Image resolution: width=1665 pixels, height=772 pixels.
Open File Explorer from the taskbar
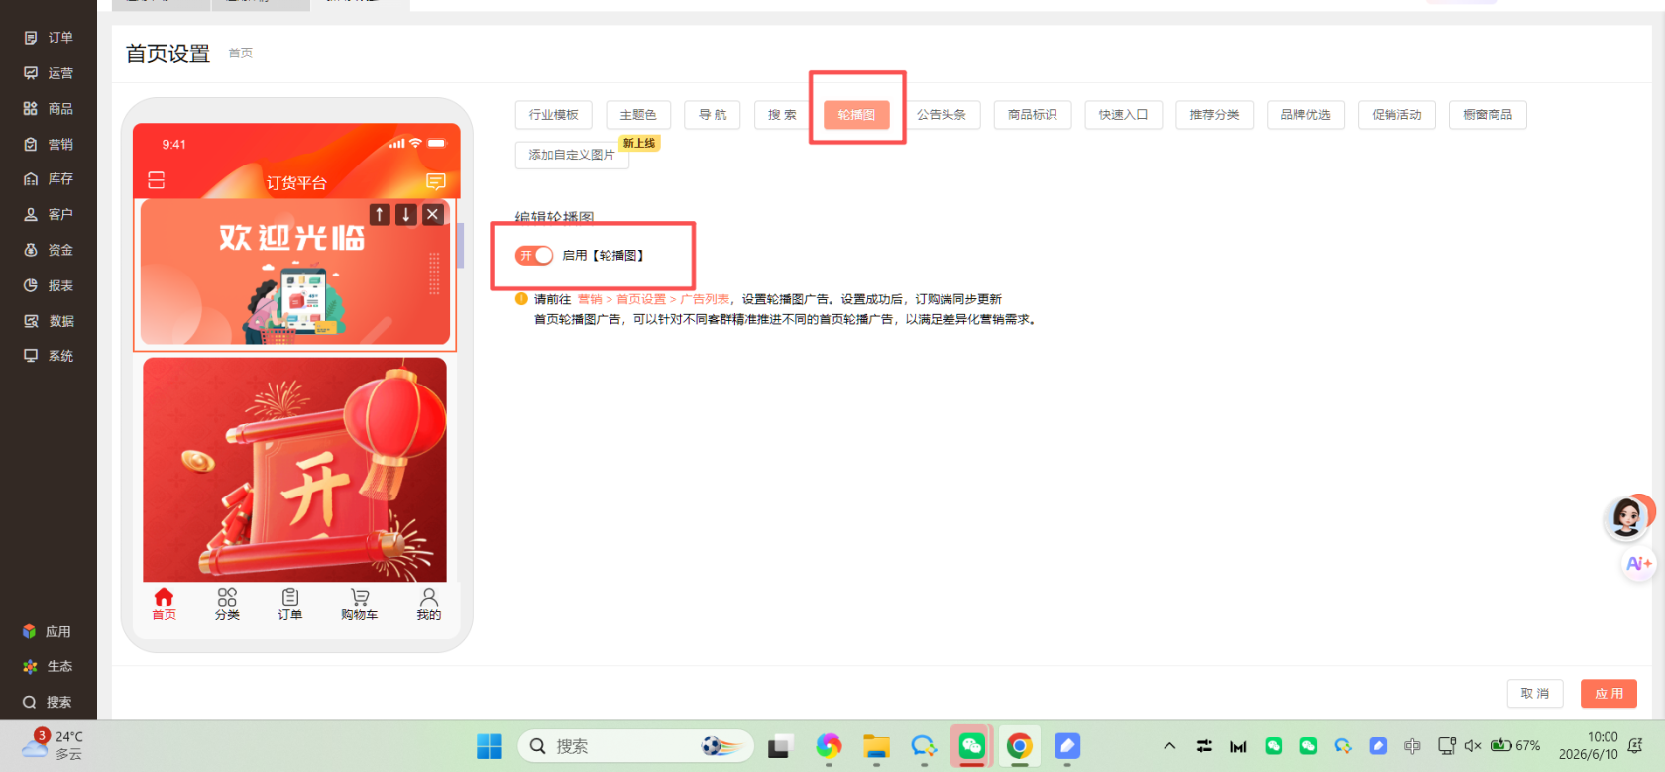point(876,746)
